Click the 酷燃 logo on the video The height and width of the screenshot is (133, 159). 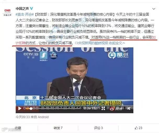click(x=118, y=55)
